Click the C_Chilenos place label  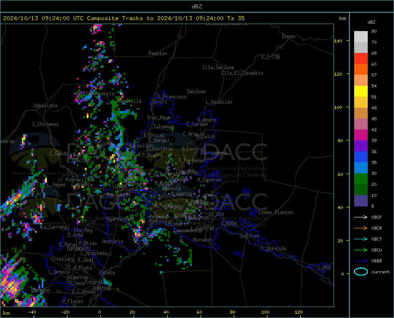(46, 124)
